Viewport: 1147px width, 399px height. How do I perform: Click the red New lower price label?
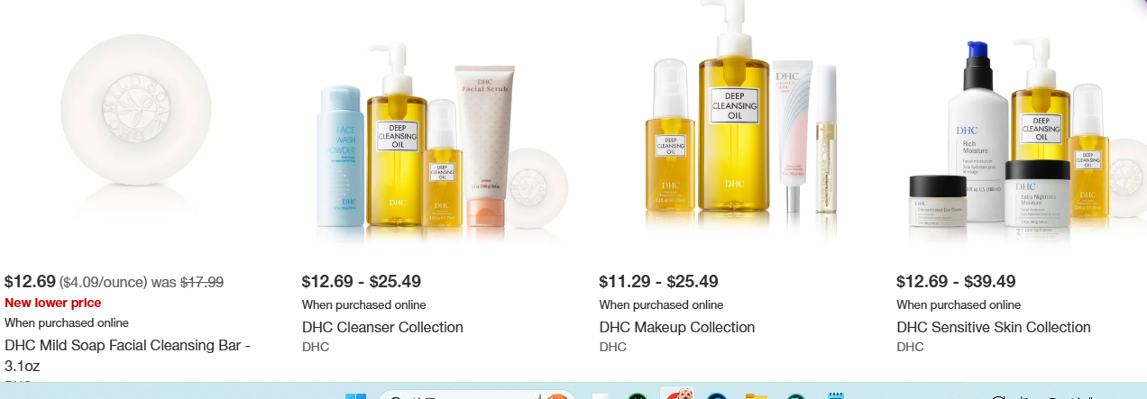tap(53, 303)
